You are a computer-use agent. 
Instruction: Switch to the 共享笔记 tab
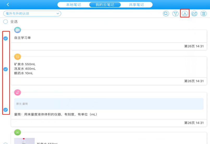click(x=137, y=5)
